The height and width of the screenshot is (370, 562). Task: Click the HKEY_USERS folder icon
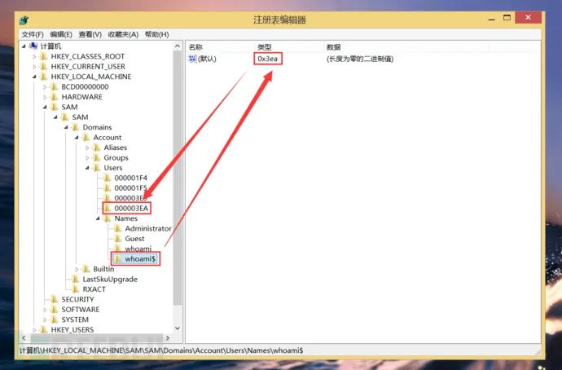[x=44, y=329]
